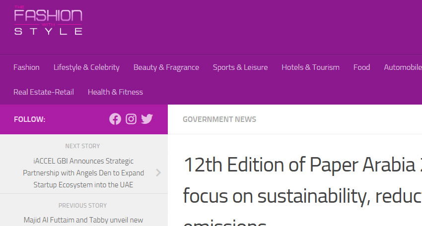Click the 12th Edition of Paper Arabia headline
Viewport: 422px width, 226px height.
point(302,192)
